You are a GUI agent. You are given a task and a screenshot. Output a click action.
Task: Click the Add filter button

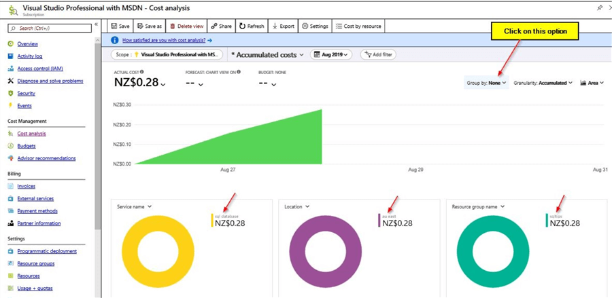[377, 55]
